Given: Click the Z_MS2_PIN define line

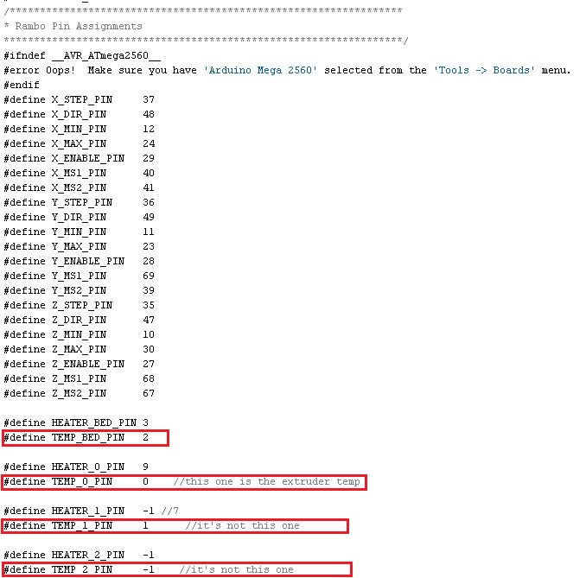Looking at the screenshot, I should [78, 393].
